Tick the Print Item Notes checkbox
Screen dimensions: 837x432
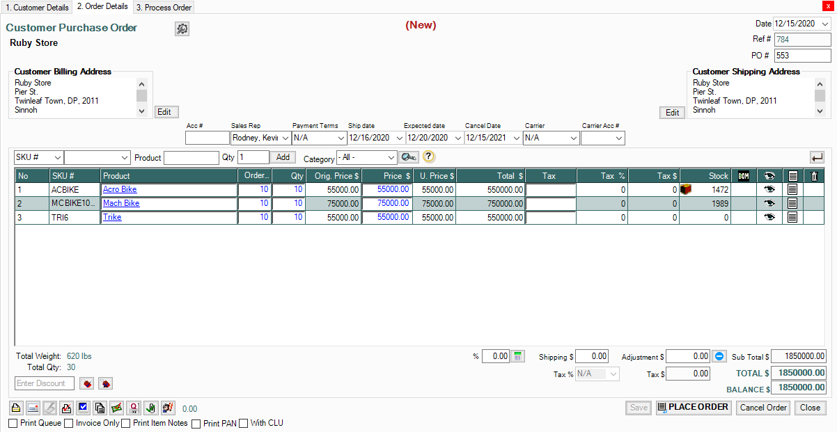(126, 423)
